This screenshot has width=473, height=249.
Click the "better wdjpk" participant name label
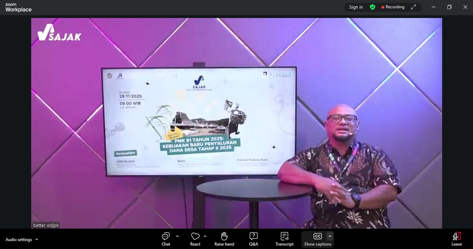46,225
